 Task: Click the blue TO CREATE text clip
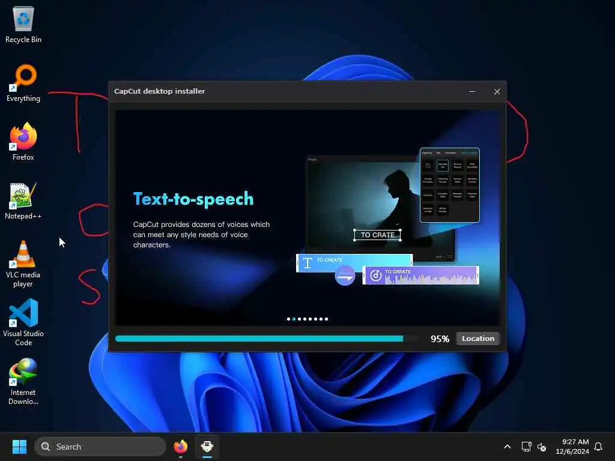[354, 263]
